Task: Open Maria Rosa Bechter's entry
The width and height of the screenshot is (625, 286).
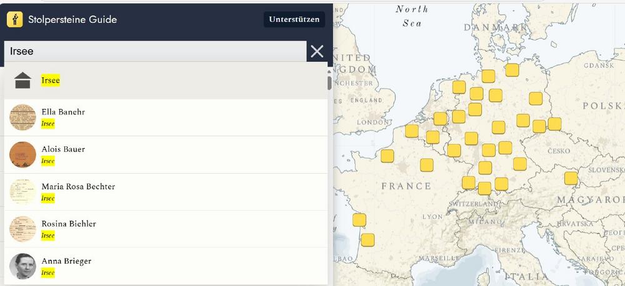Action: click(78, 186)
